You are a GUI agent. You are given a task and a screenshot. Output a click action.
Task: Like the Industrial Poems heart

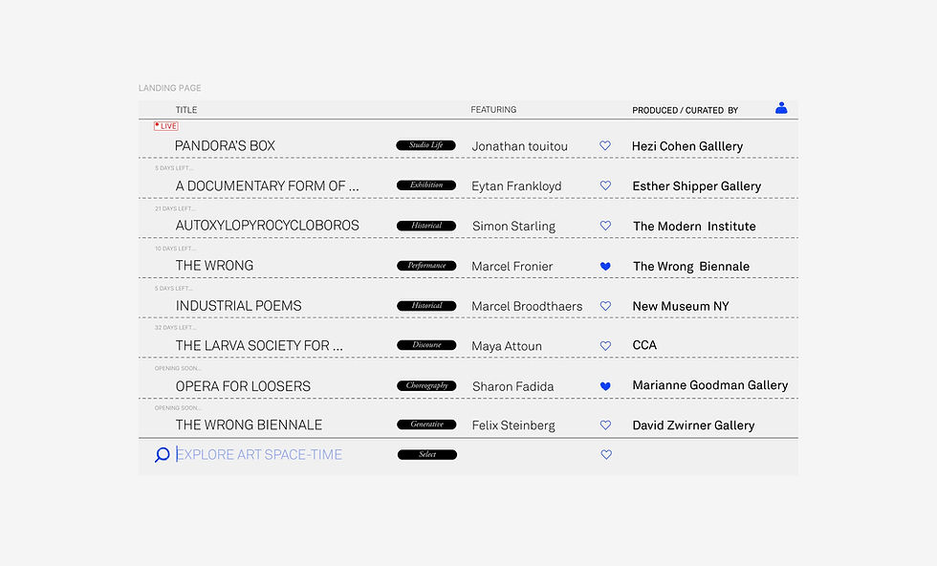605,306
